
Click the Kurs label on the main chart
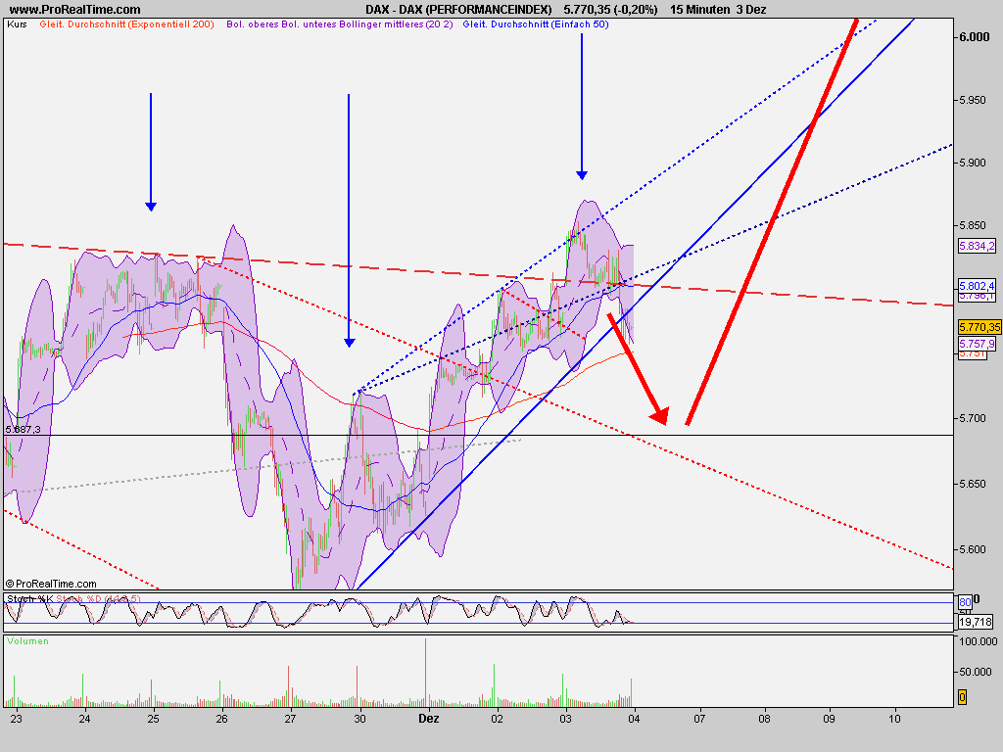pyautogui.click(x=15, y=26)
